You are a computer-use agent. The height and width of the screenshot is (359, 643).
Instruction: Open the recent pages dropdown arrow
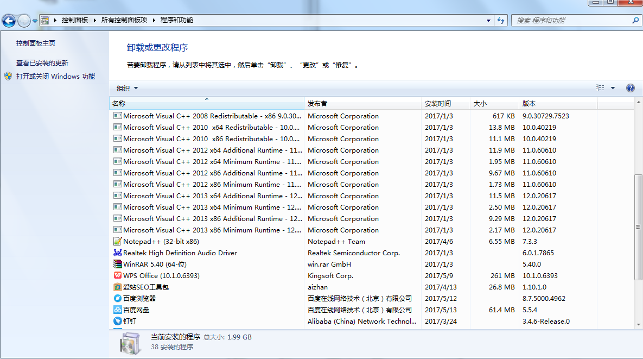(35, 21)
